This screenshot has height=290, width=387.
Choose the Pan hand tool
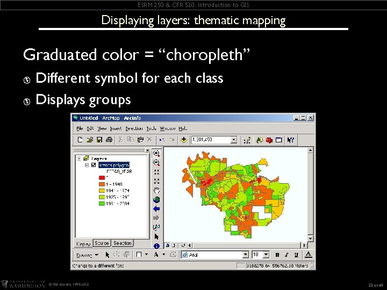(x=156, y=190)
